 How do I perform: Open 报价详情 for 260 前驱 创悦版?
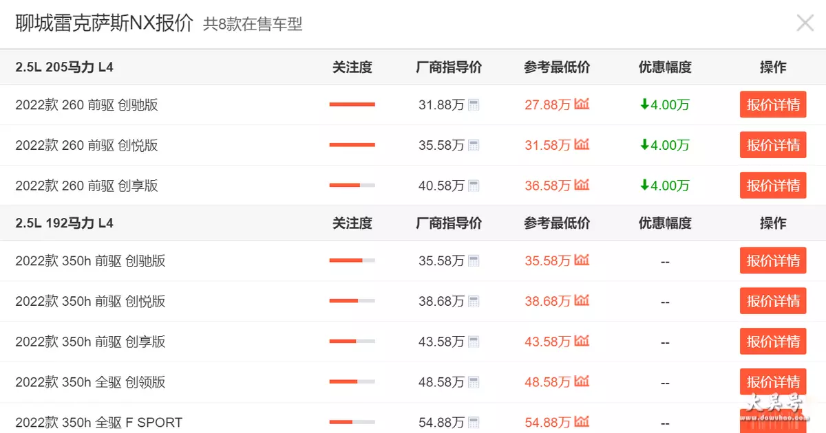773,146
